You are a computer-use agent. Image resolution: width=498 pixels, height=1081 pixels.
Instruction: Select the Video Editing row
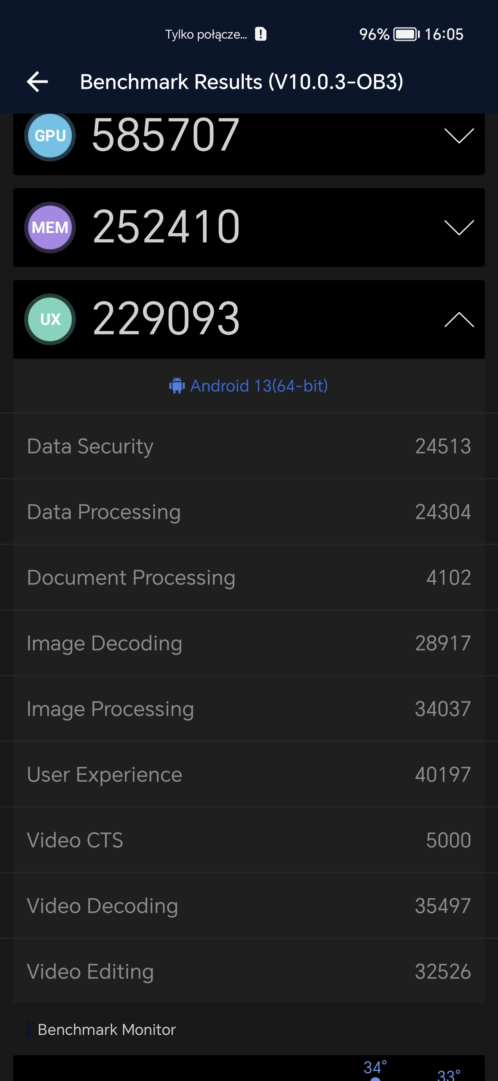pos(249,971)
